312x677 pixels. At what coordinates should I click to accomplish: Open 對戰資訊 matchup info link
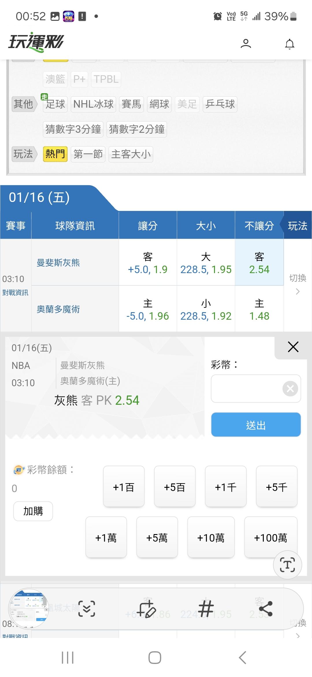[15, 292]
